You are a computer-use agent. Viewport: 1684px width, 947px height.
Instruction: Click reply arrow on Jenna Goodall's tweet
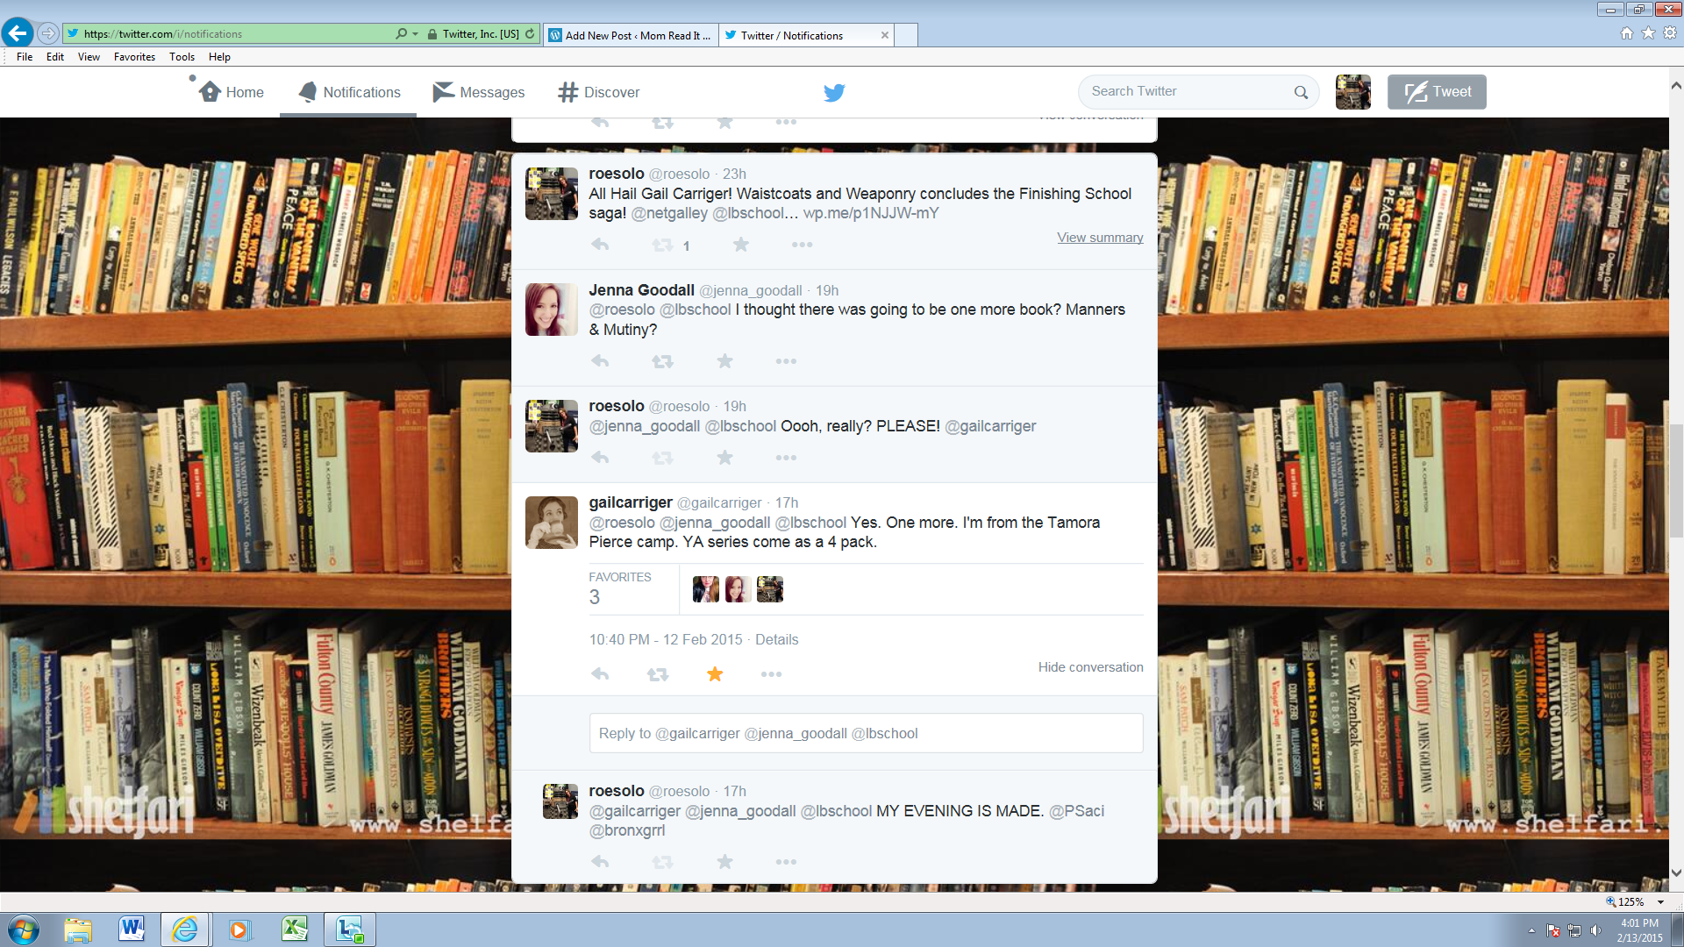pos(600,361)
